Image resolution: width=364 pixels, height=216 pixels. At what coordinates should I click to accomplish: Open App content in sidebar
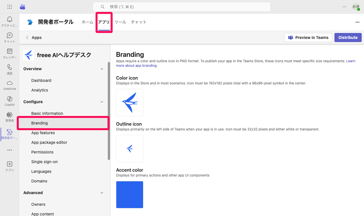tap(43, 214)
